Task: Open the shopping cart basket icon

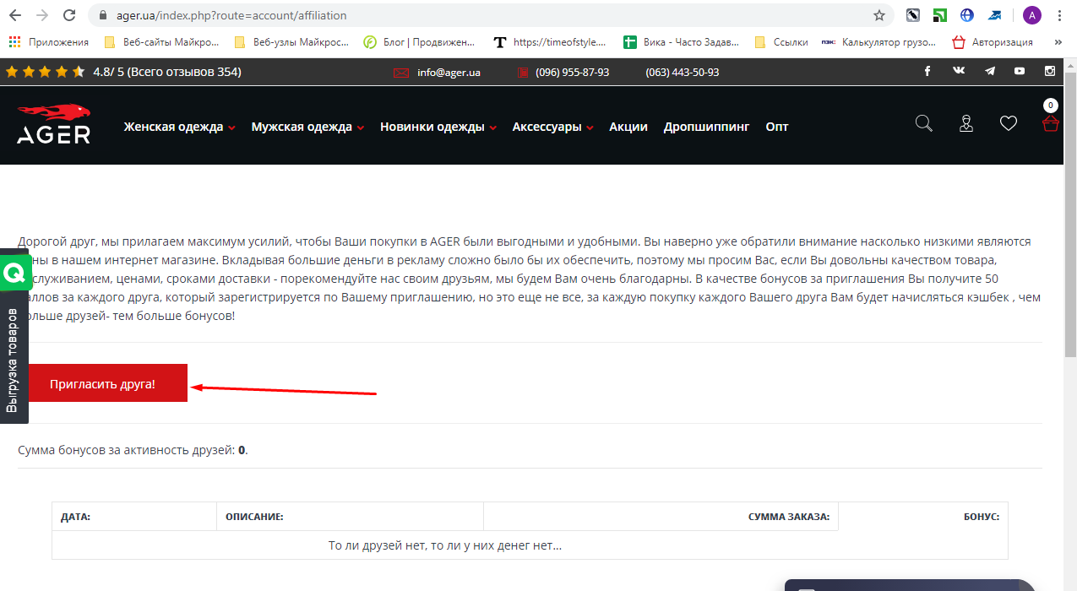Action: click(x=1050, y=124)
